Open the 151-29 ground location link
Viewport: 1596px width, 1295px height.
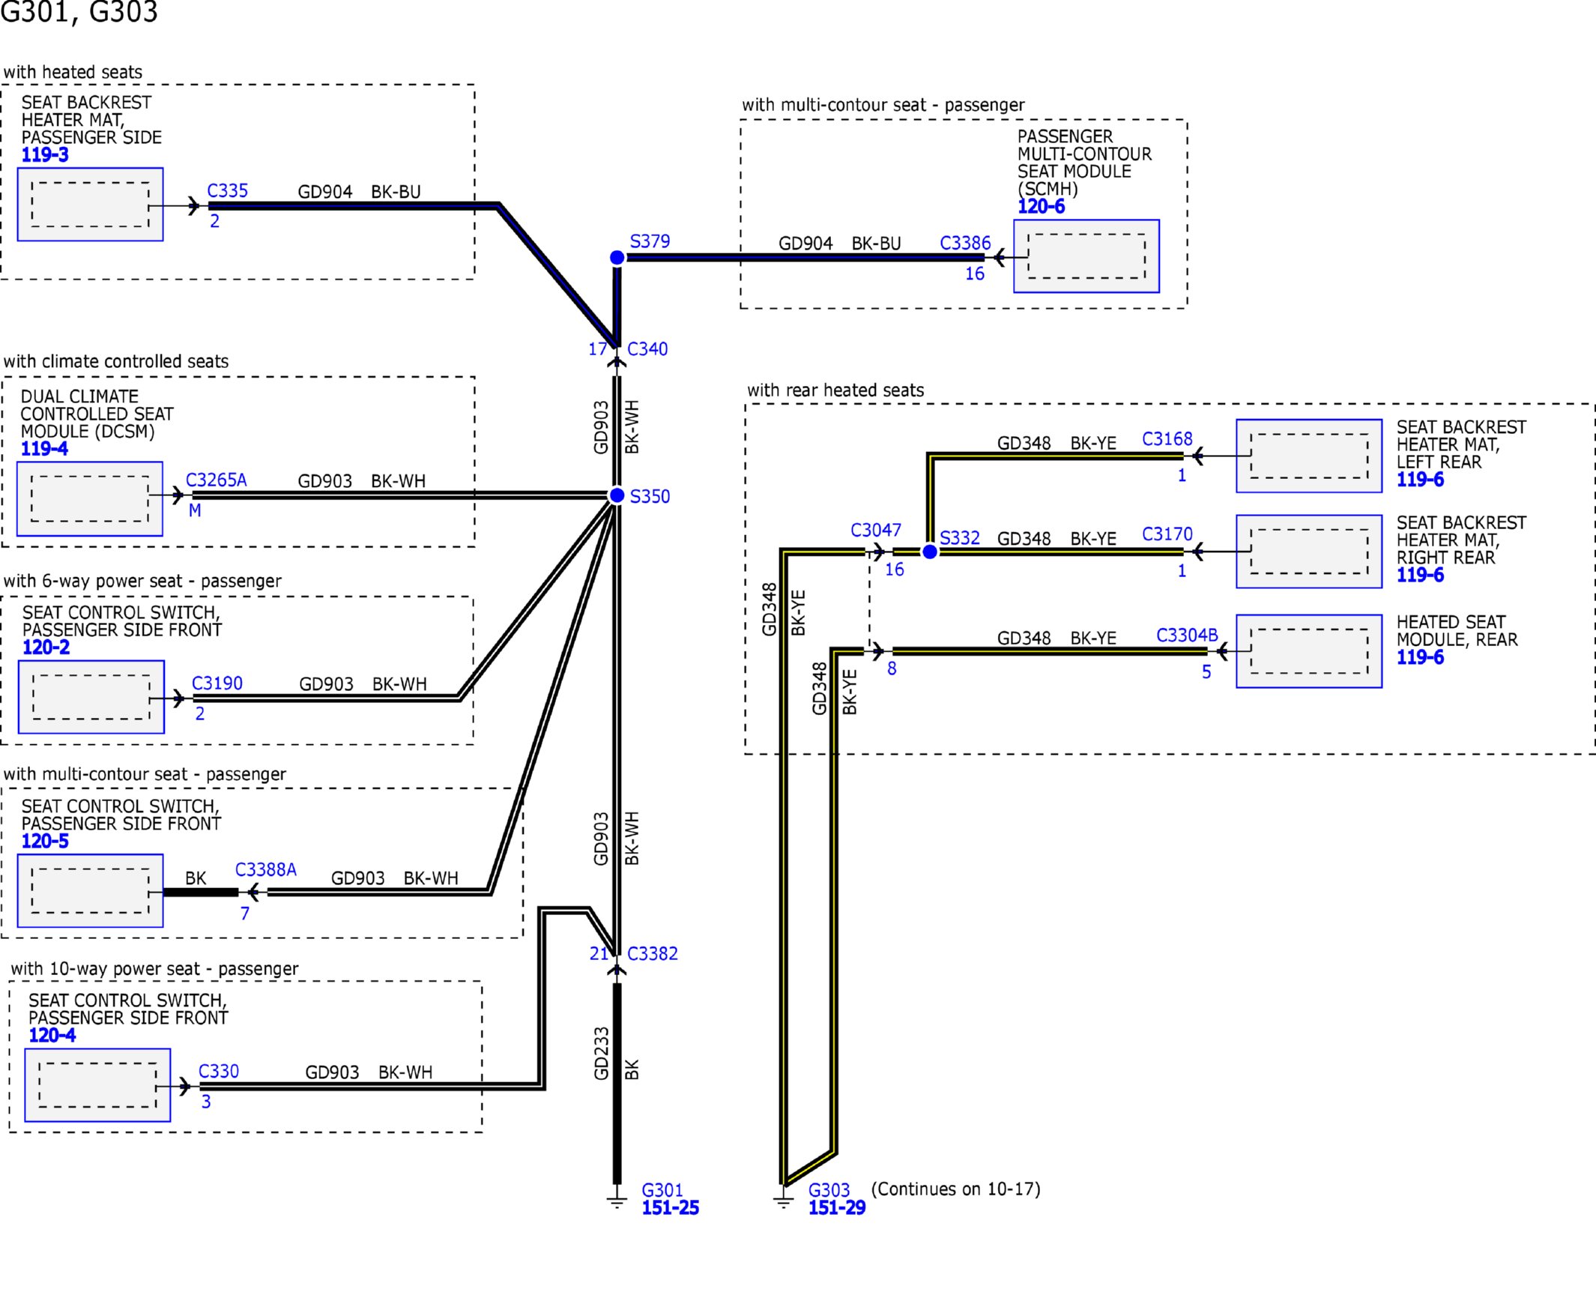click(x=836, y=1208)
